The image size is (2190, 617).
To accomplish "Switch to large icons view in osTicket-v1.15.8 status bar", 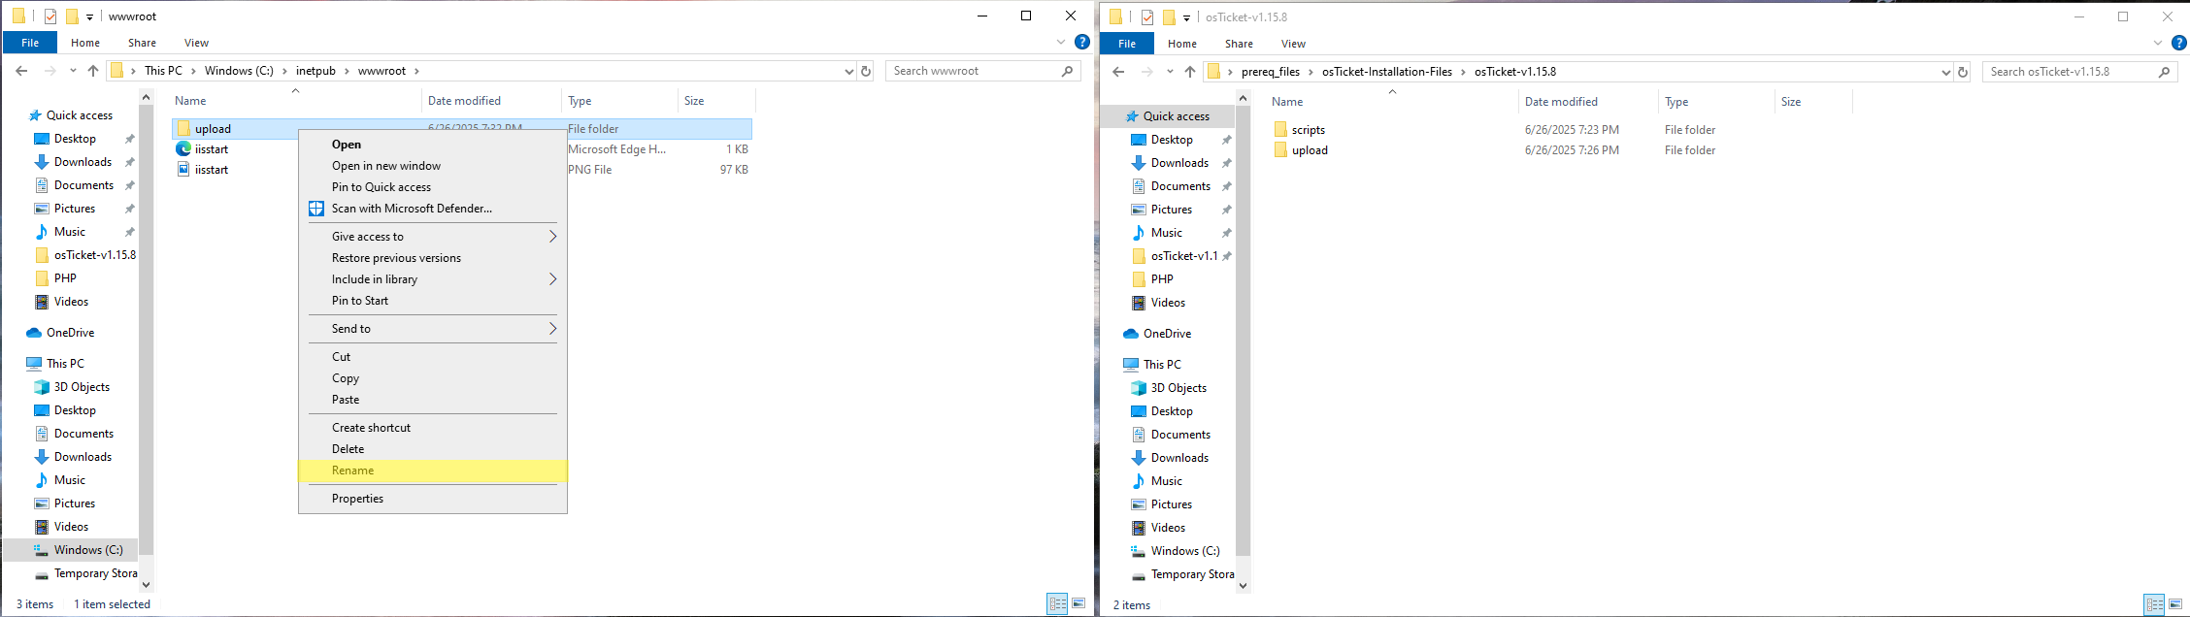I will pyautogui.click(x=2175, y=604).
